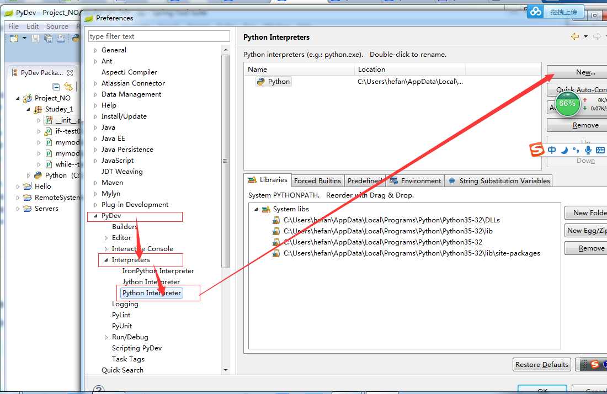The height and width of the screenshot is (394, 607).
Task: Expand the Hello project node
Action: pyautogui.click(x=18, y=187)
